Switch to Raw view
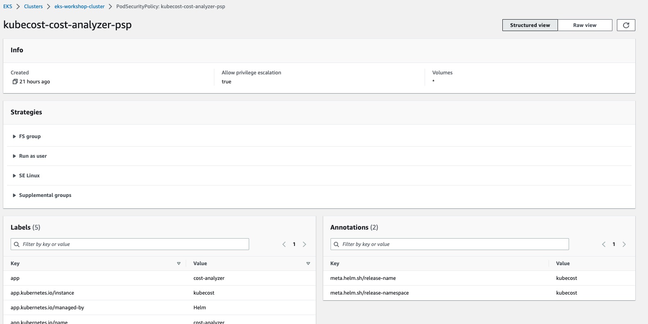 [585, 25]
